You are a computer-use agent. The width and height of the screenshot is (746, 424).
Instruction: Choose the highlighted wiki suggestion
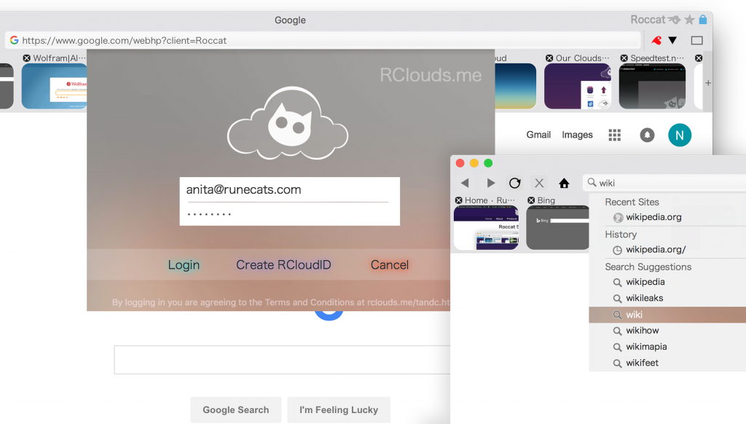coord(667,315)
